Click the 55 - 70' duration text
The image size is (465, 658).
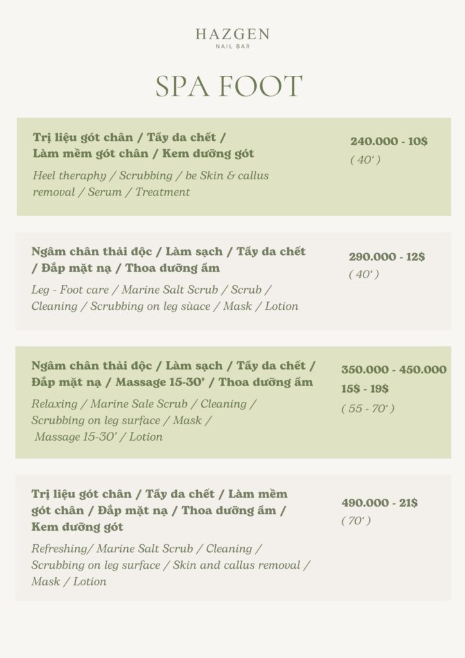[367, 409]
